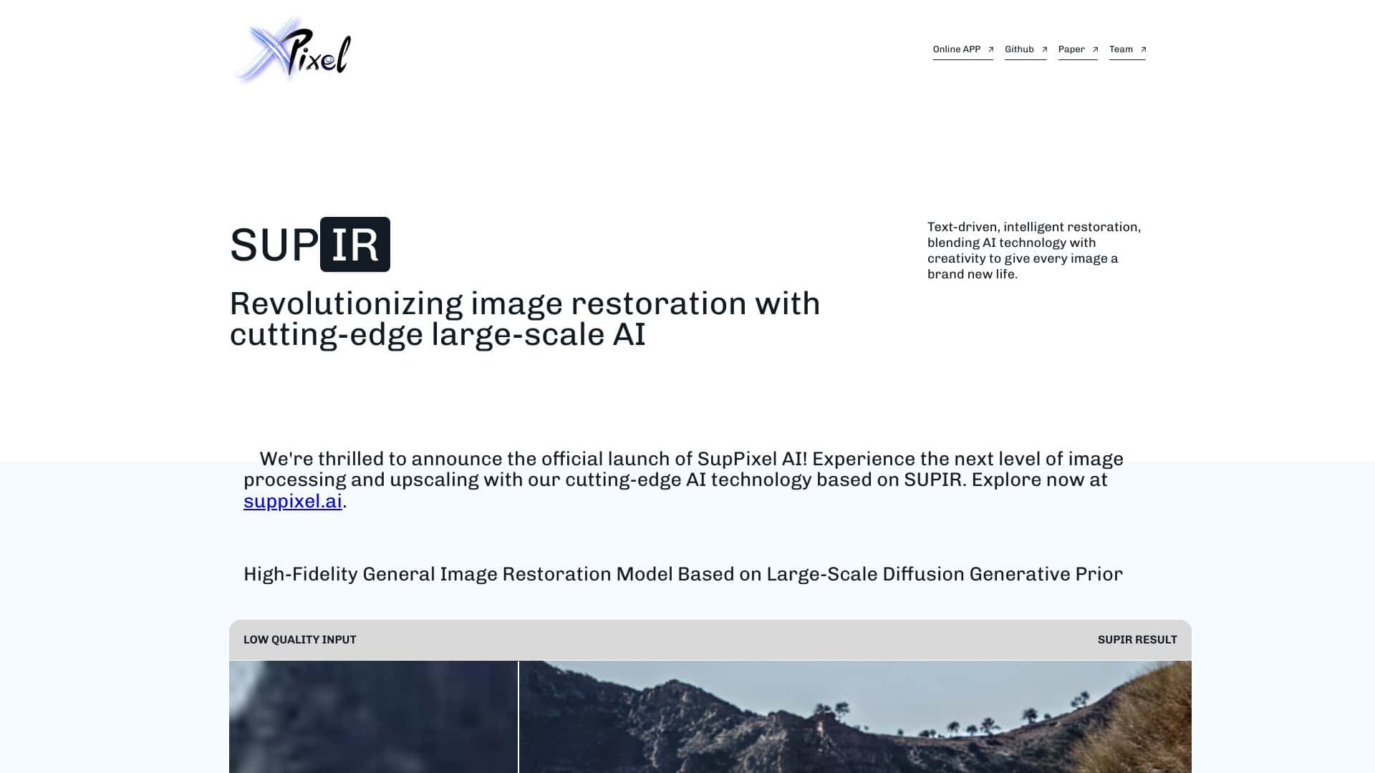Click the white divider line between comparison images
Screen dimensions: 1375x773
[x=518, y=716]
